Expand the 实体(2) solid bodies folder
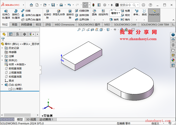The height and width of the screenshot is (125, 176). (x=2, y=60)
